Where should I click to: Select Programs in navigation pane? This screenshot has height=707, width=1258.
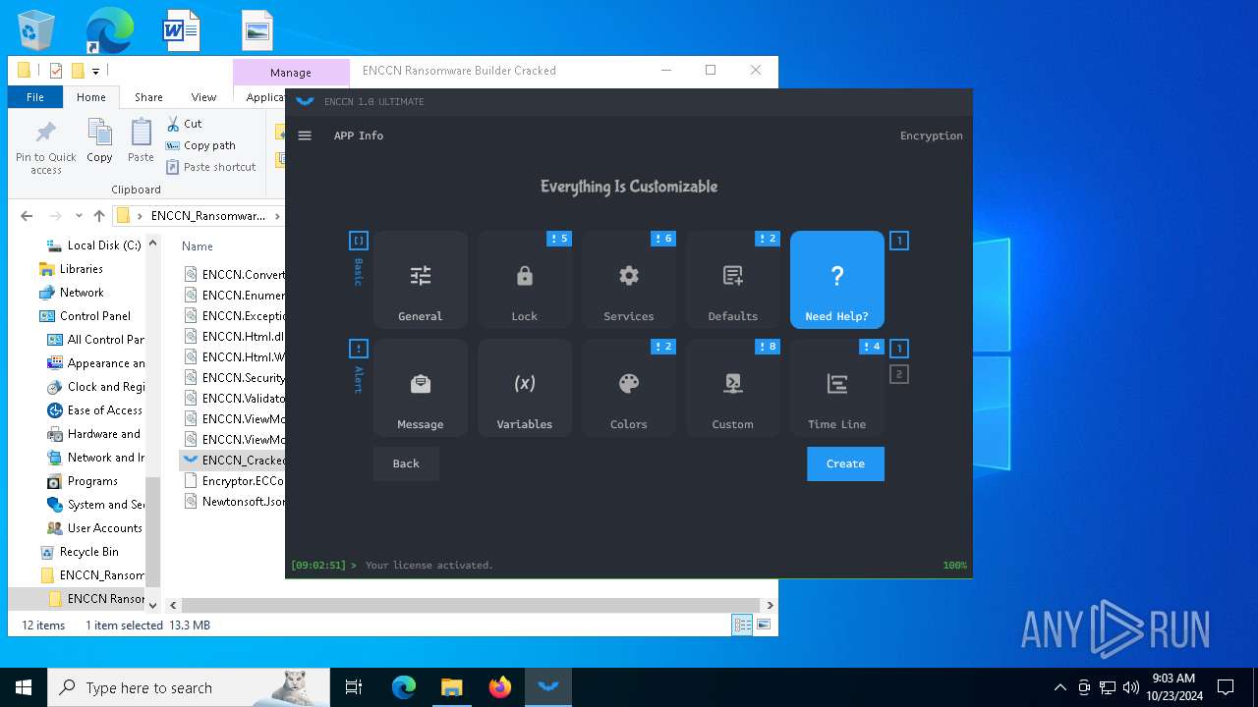83,481
